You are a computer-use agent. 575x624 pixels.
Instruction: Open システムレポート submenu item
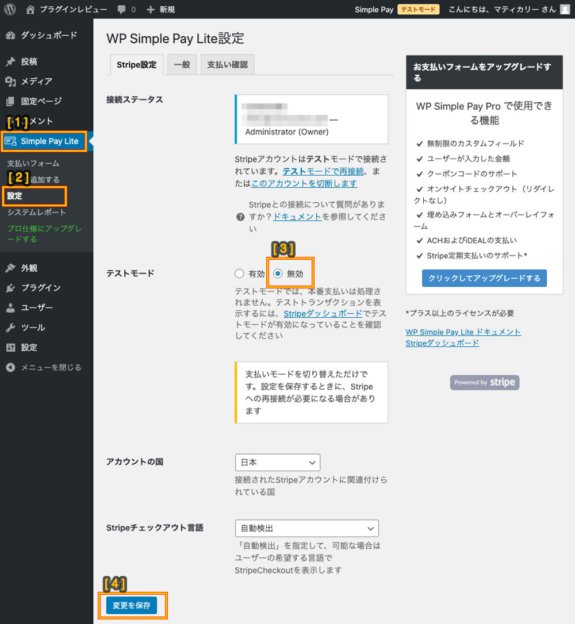click(37, 213)
